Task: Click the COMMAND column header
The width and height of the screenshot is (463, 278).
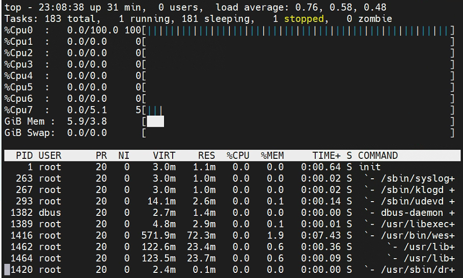Action: coord(378,155)
